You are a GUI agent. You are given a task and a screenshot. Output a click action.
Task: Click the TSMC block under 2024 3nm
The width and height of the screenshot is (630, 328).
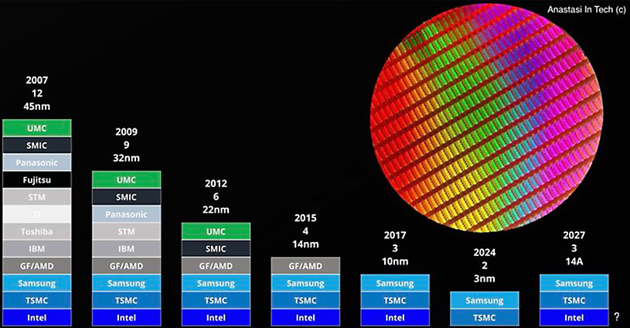click(x=484, y=317)
